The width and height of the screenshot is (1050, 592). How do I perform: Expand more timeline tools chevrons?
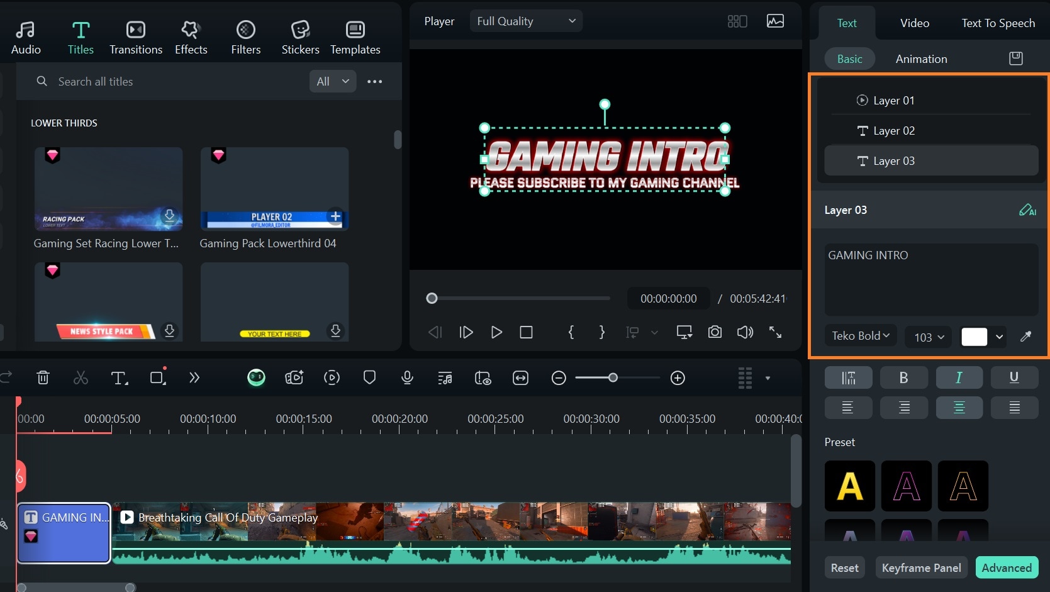pos(194,377)
